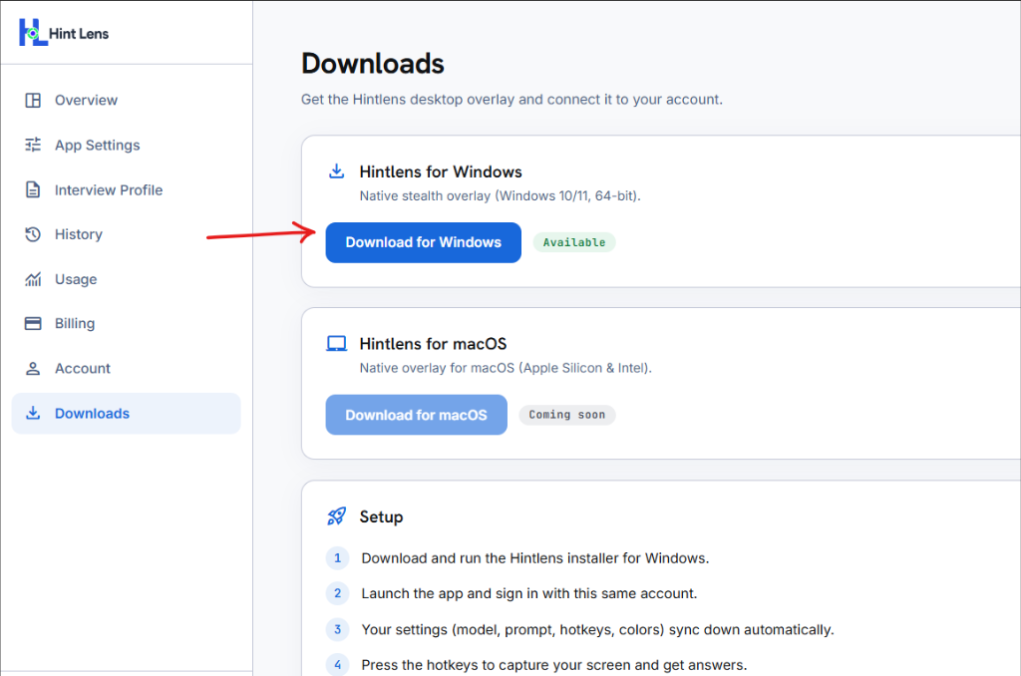Image resolution: width=1021 pixels, height=676 pixels.
Task: Click download icon beside Hintlens for Windows
Action: click(337, 171)
